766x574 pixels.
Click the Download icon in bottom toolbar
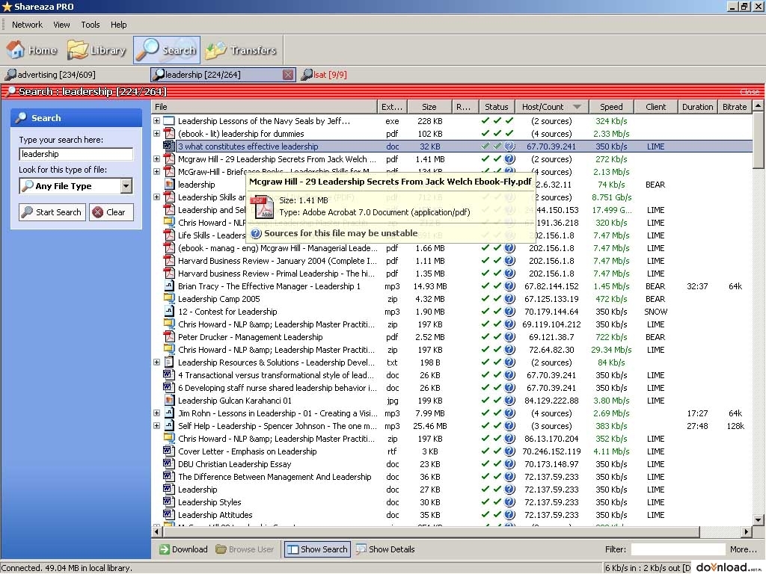coord(164,549)
